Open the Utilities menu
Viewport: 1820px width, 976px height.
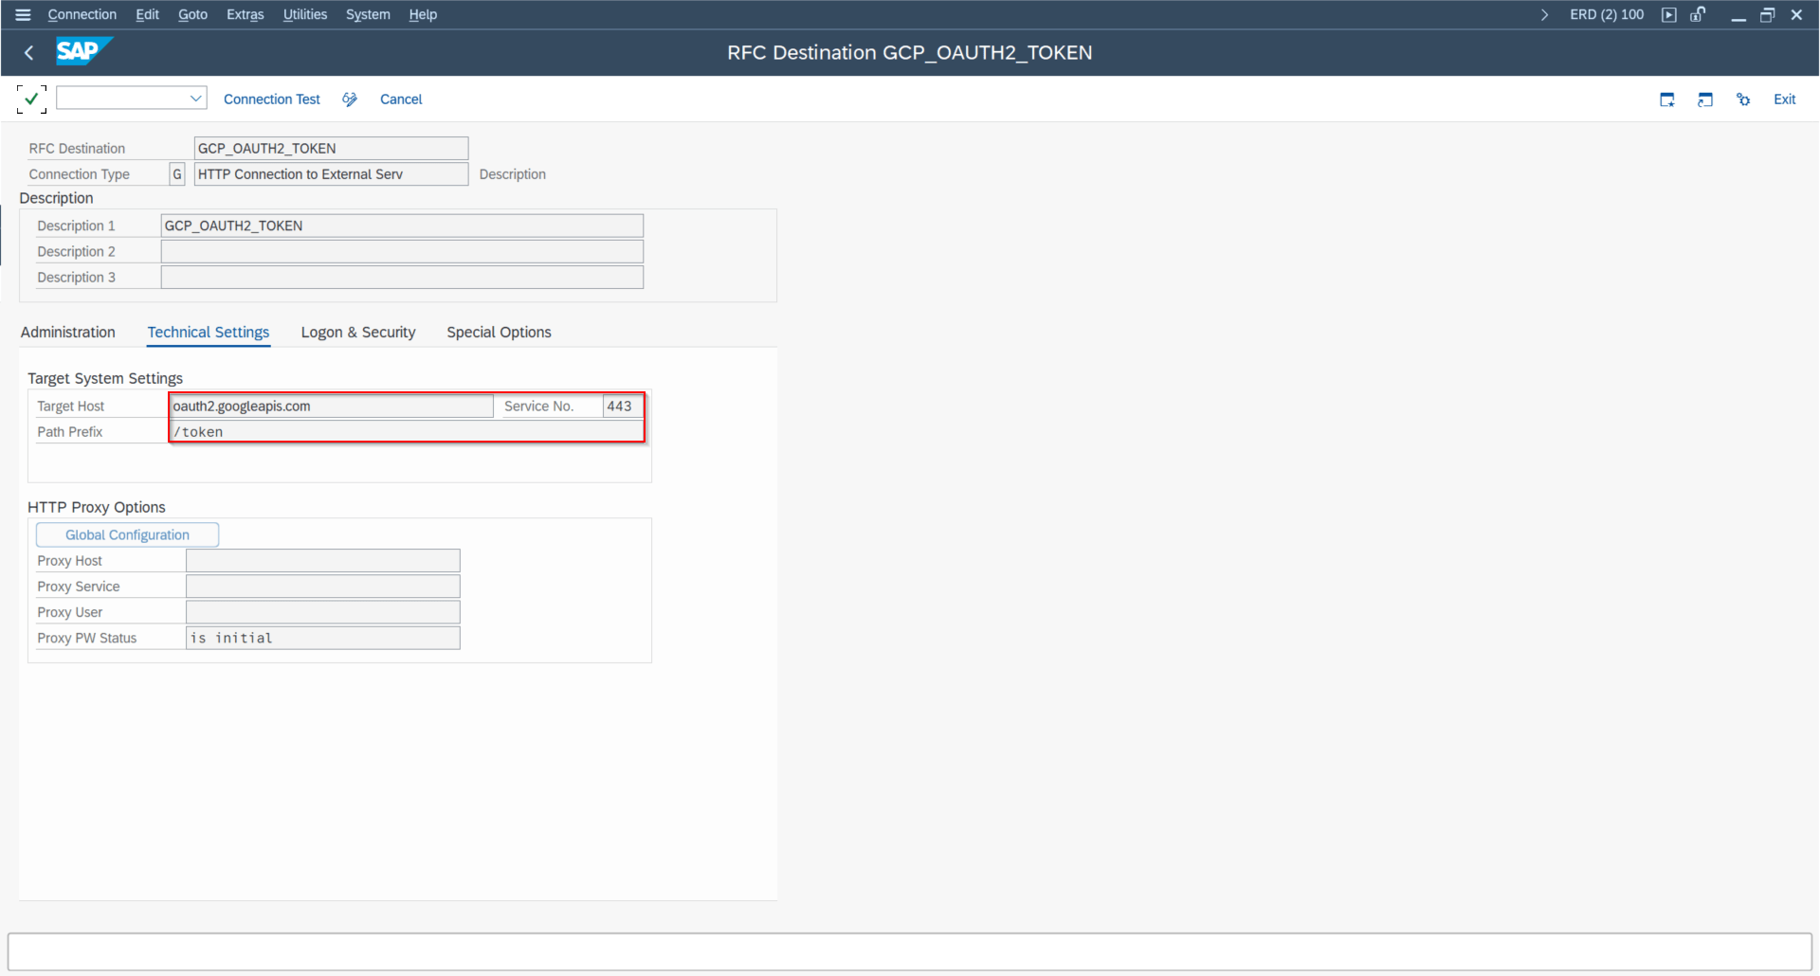tap(304, 14)
